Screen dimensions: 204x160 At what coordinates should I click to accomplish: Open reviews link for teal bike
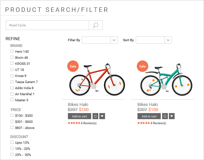pos(158,123)
